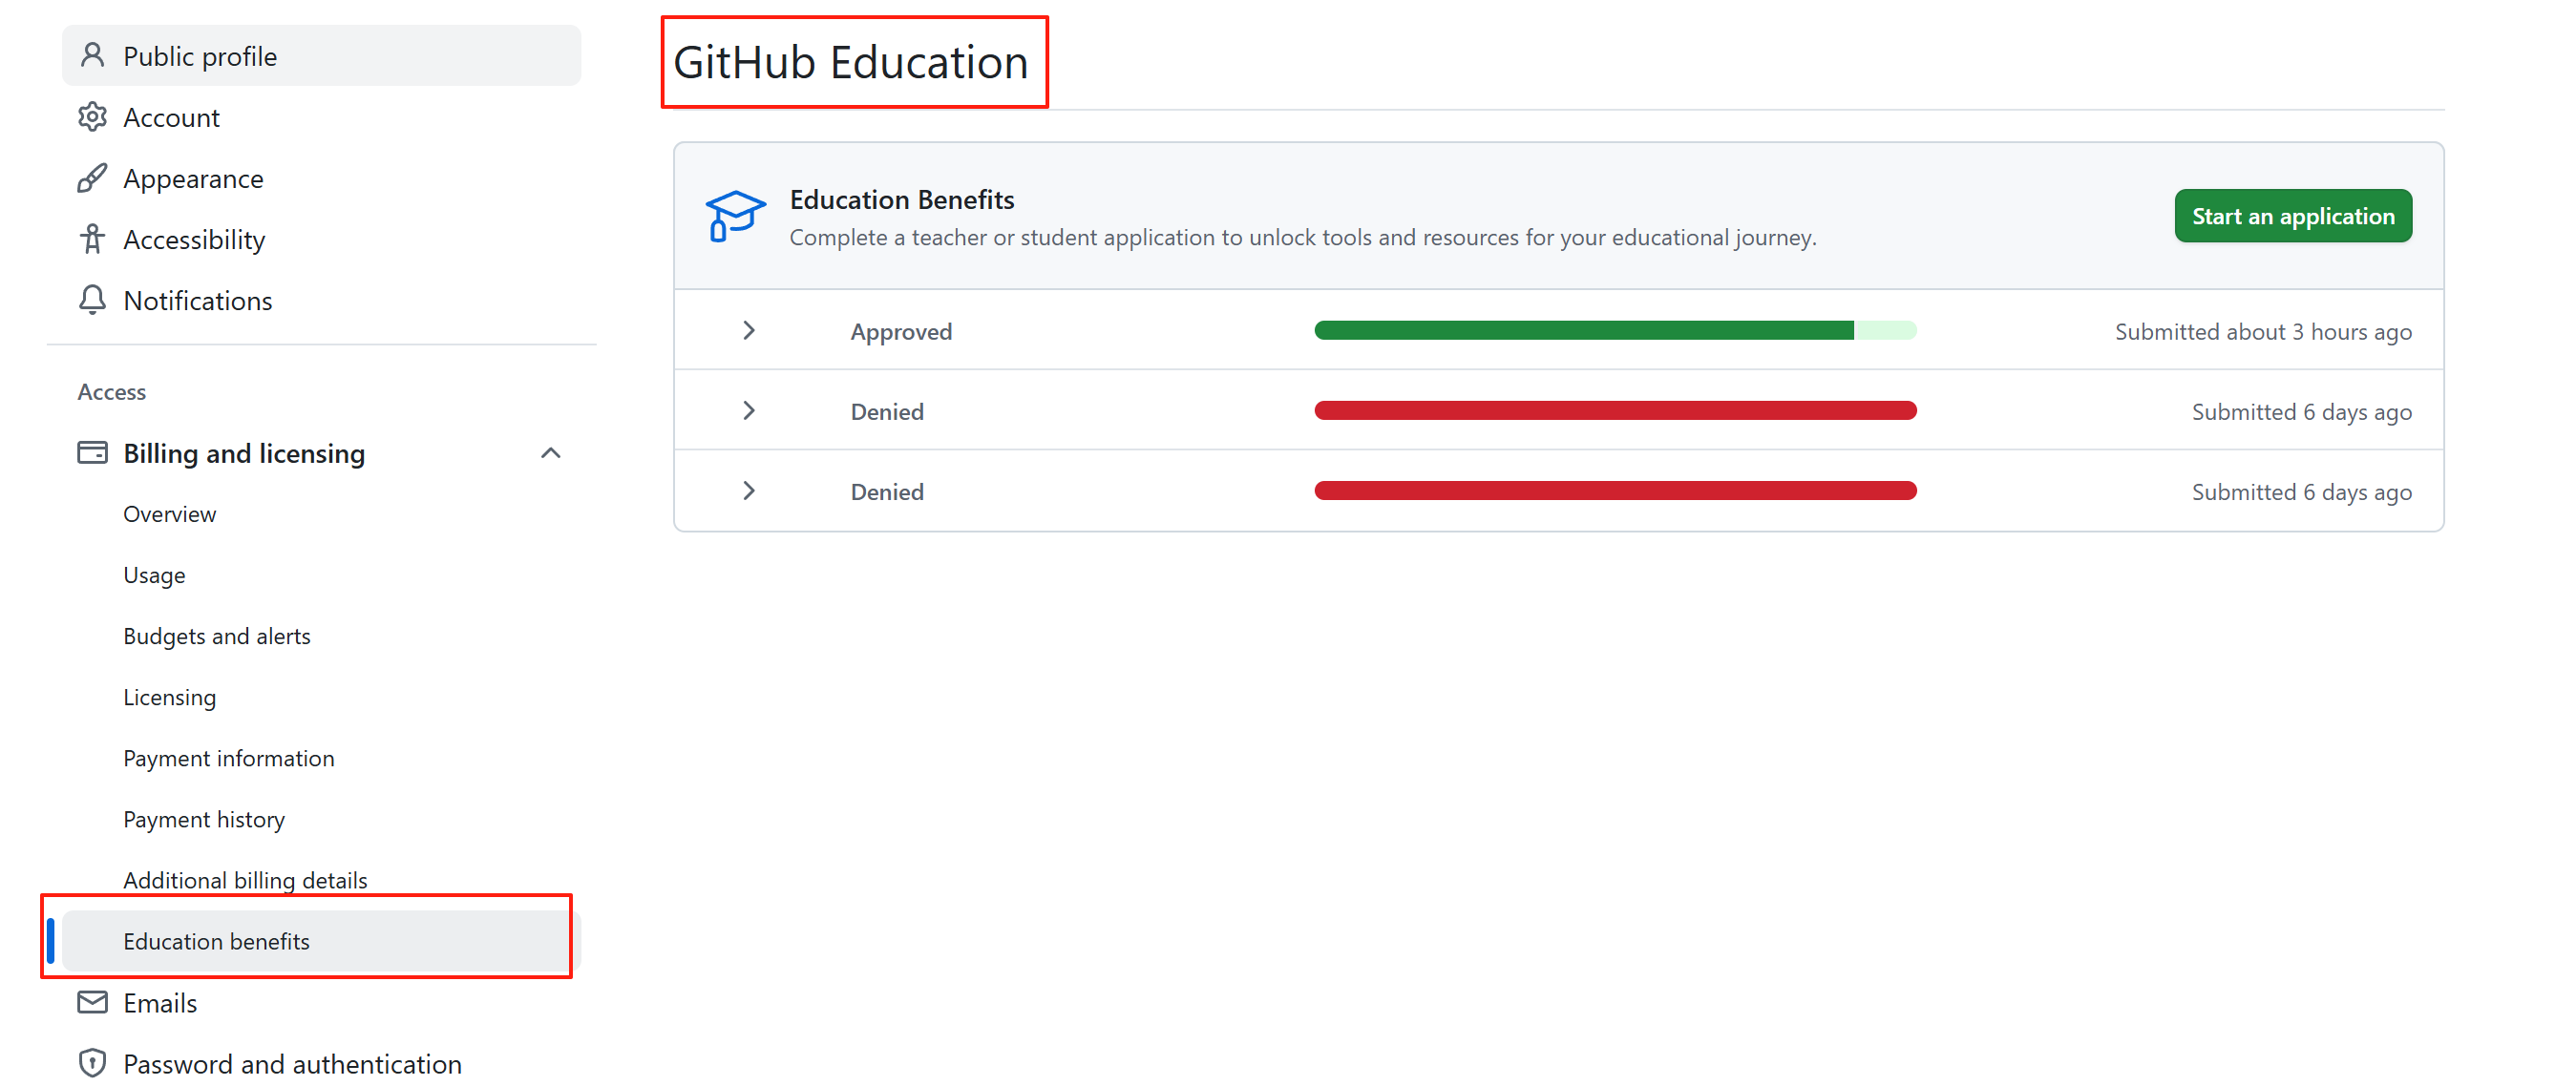Click the Billing and licensing credit card icon
Viewport: 2576px width, 1086px height.
91,451
